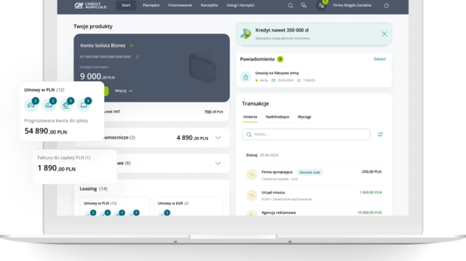Click the Kredyt nawet 350 000 zł headline

(281, 30)
